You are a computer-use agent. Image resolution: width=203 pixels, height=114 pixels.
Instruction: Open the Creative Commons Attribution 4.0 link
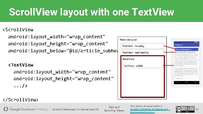[x=150, y=111]
